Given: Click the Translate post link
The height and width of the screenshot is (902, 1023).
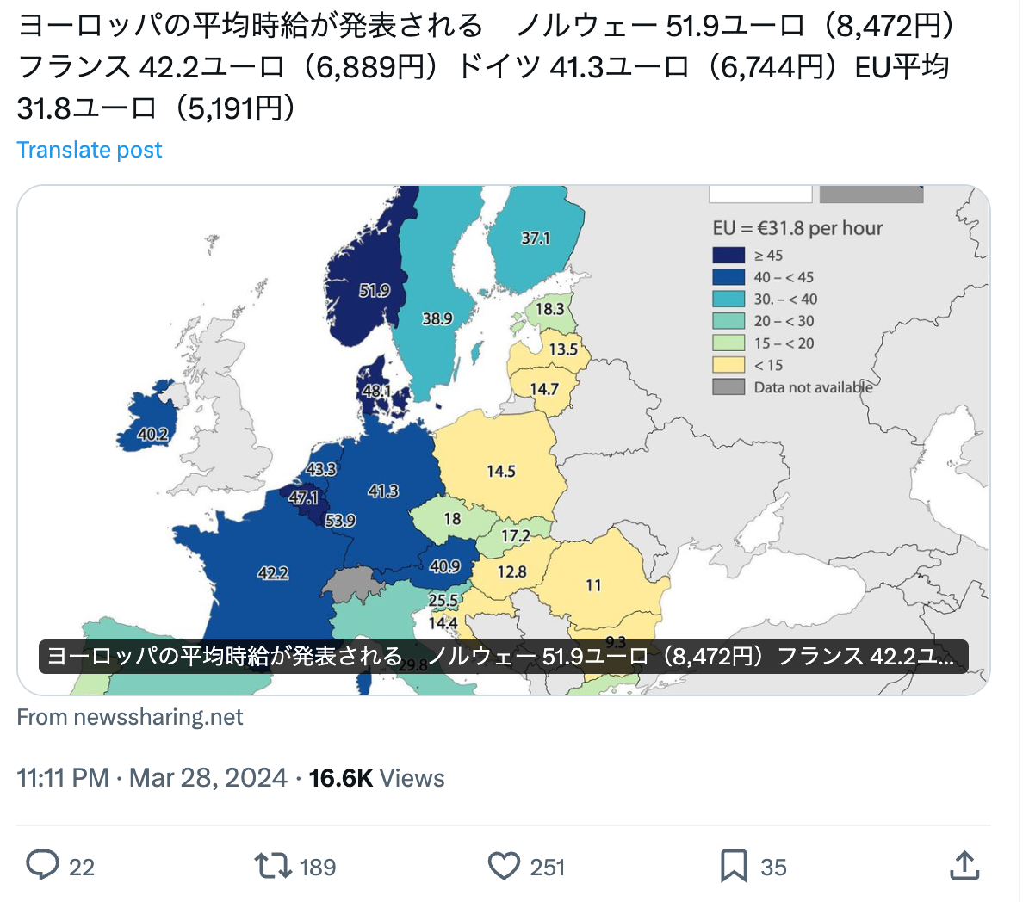Looking at the screenshot, I should tap(90, 150).
